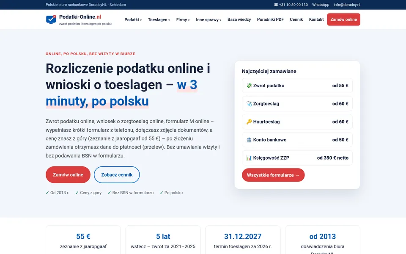
Task: Click the '5 lat' stat card
Action: [x=163, y=240]
